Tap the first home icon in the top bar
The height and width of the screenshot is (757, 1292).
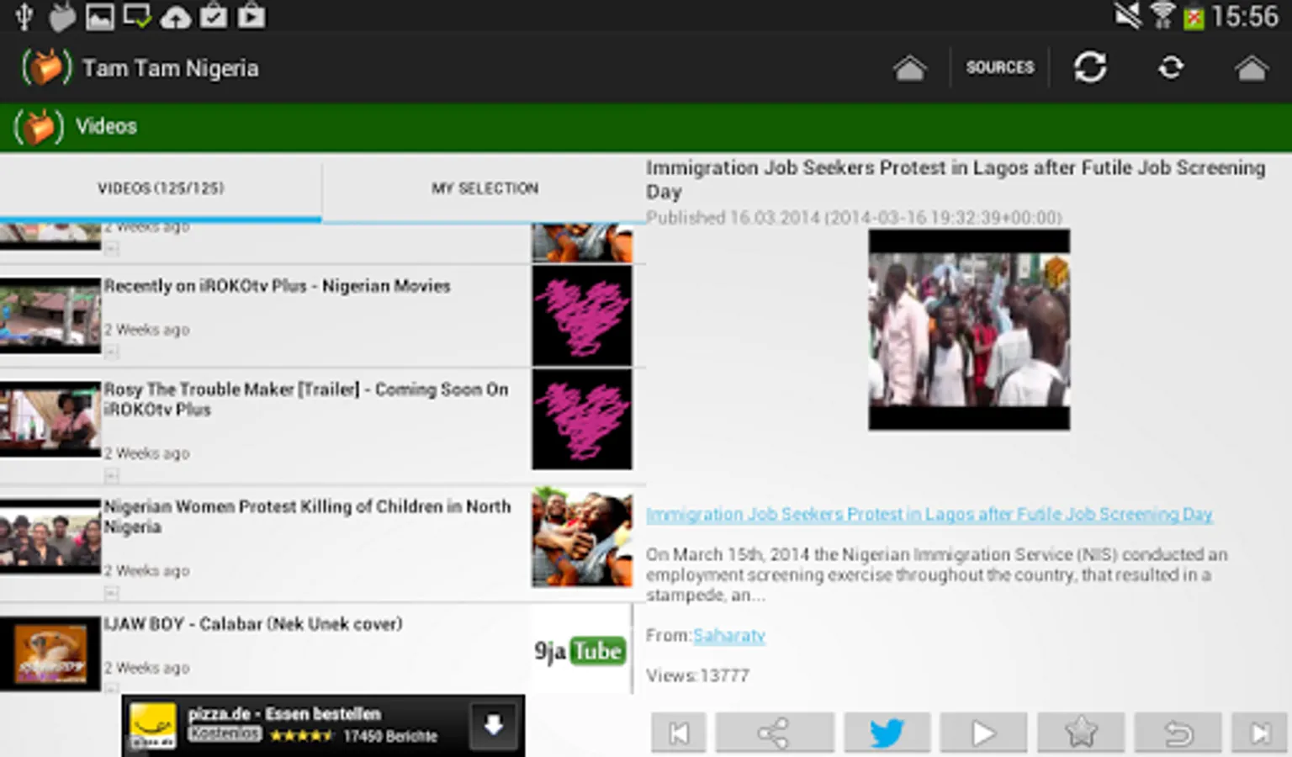click(909, 67)
